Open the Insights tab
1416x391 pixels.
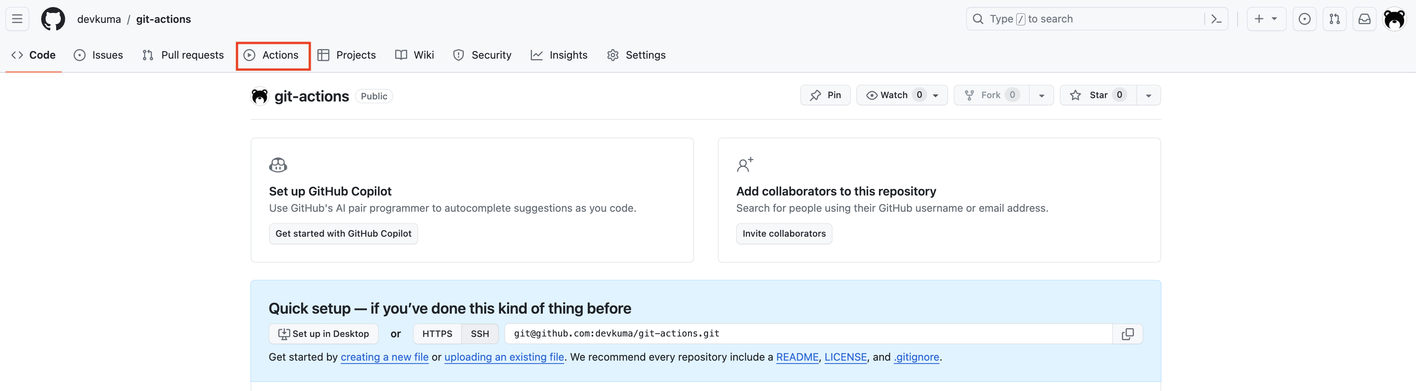[559, 55]
